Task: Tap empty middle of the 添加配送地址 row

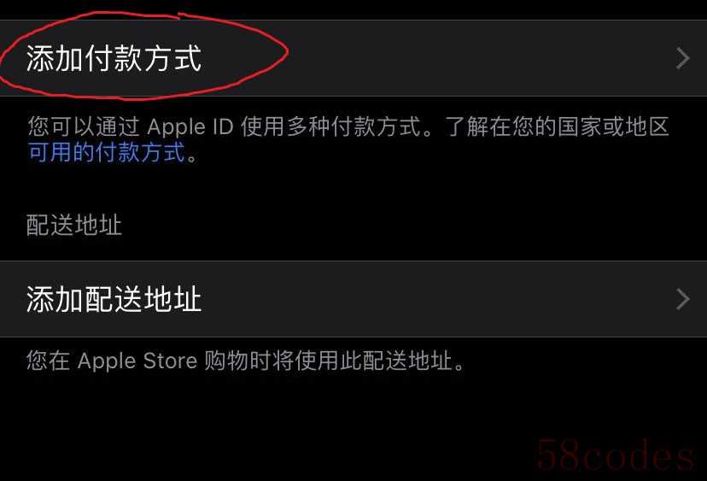Action: click(x=437, y=299)
